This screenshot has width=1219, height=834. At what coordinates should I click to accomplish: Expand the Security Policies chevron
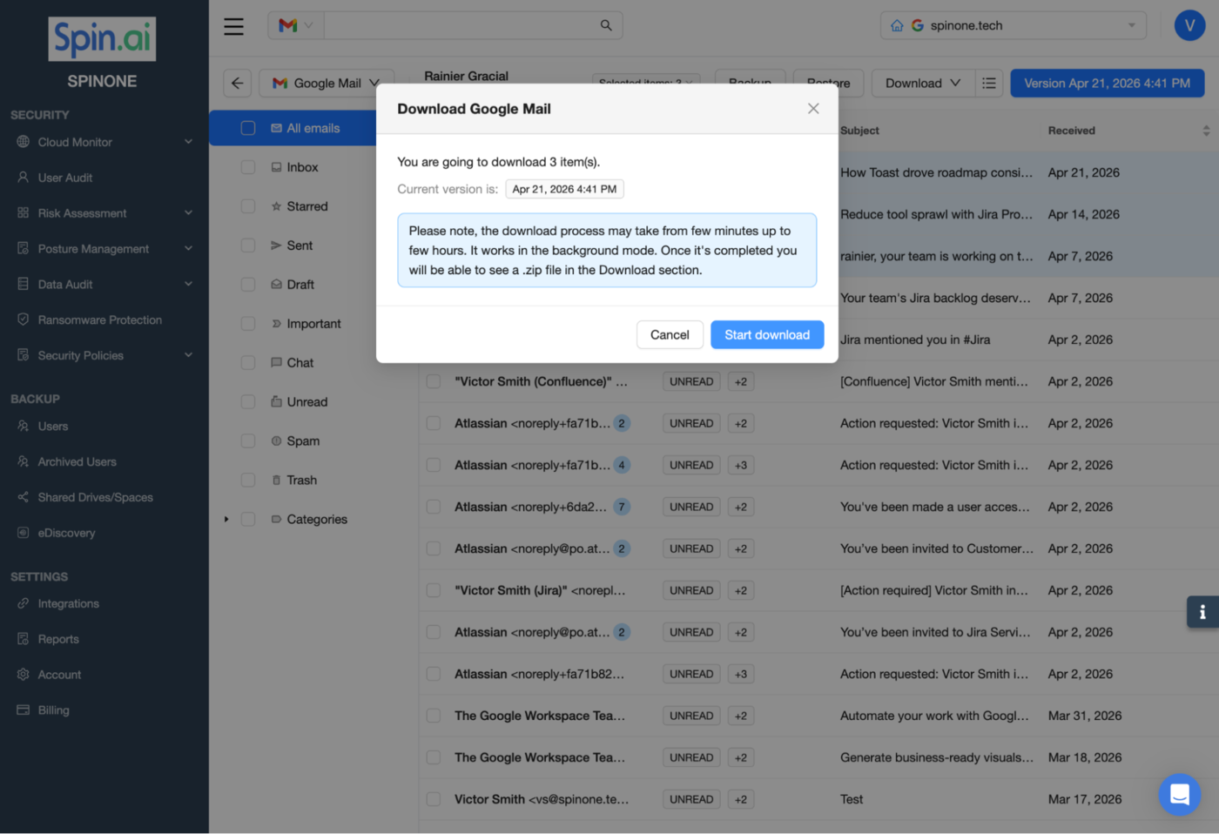(x=188, y=355)
